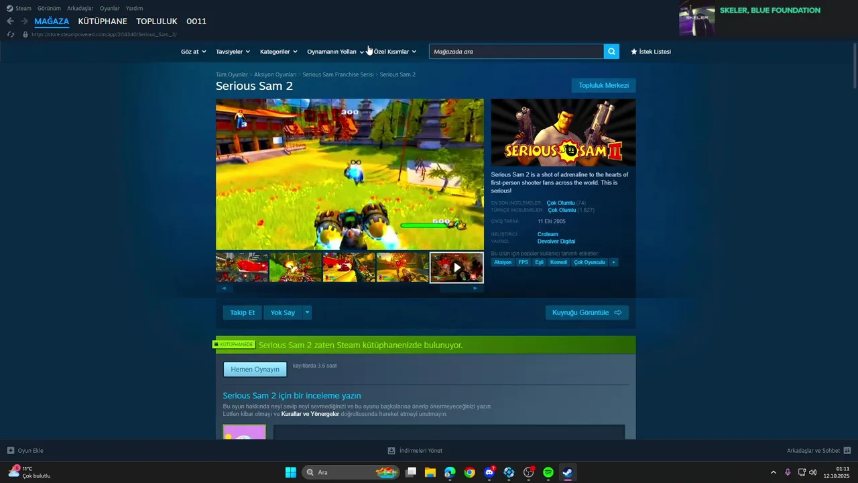
Task: Open Task View on the taskbar
Action: coord(411,472)
